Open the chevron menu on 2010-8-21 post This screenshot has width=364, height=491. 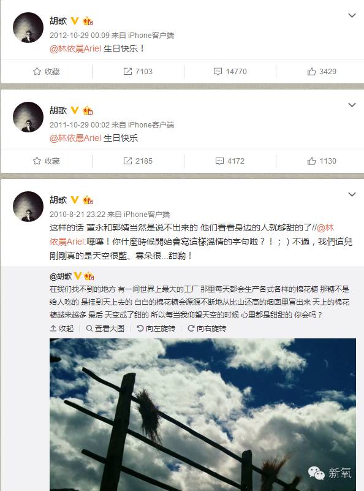(x=352, y=194)
